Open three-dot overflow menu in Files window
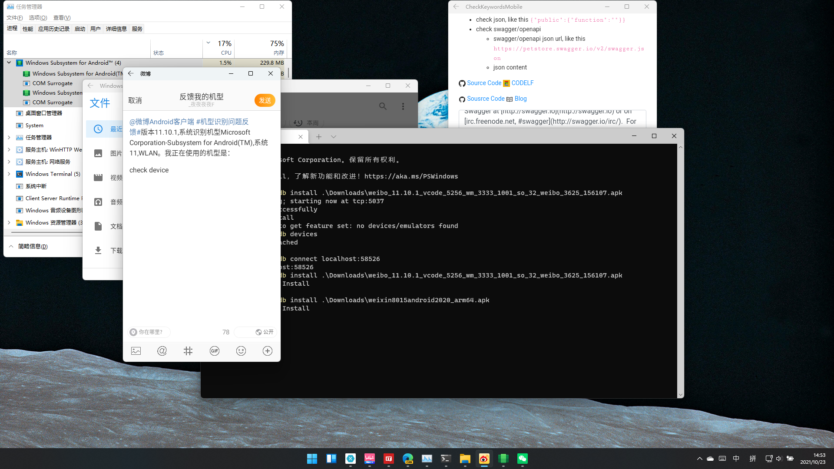Viewport: 834px width, 469px height. (x=403, y=106)
